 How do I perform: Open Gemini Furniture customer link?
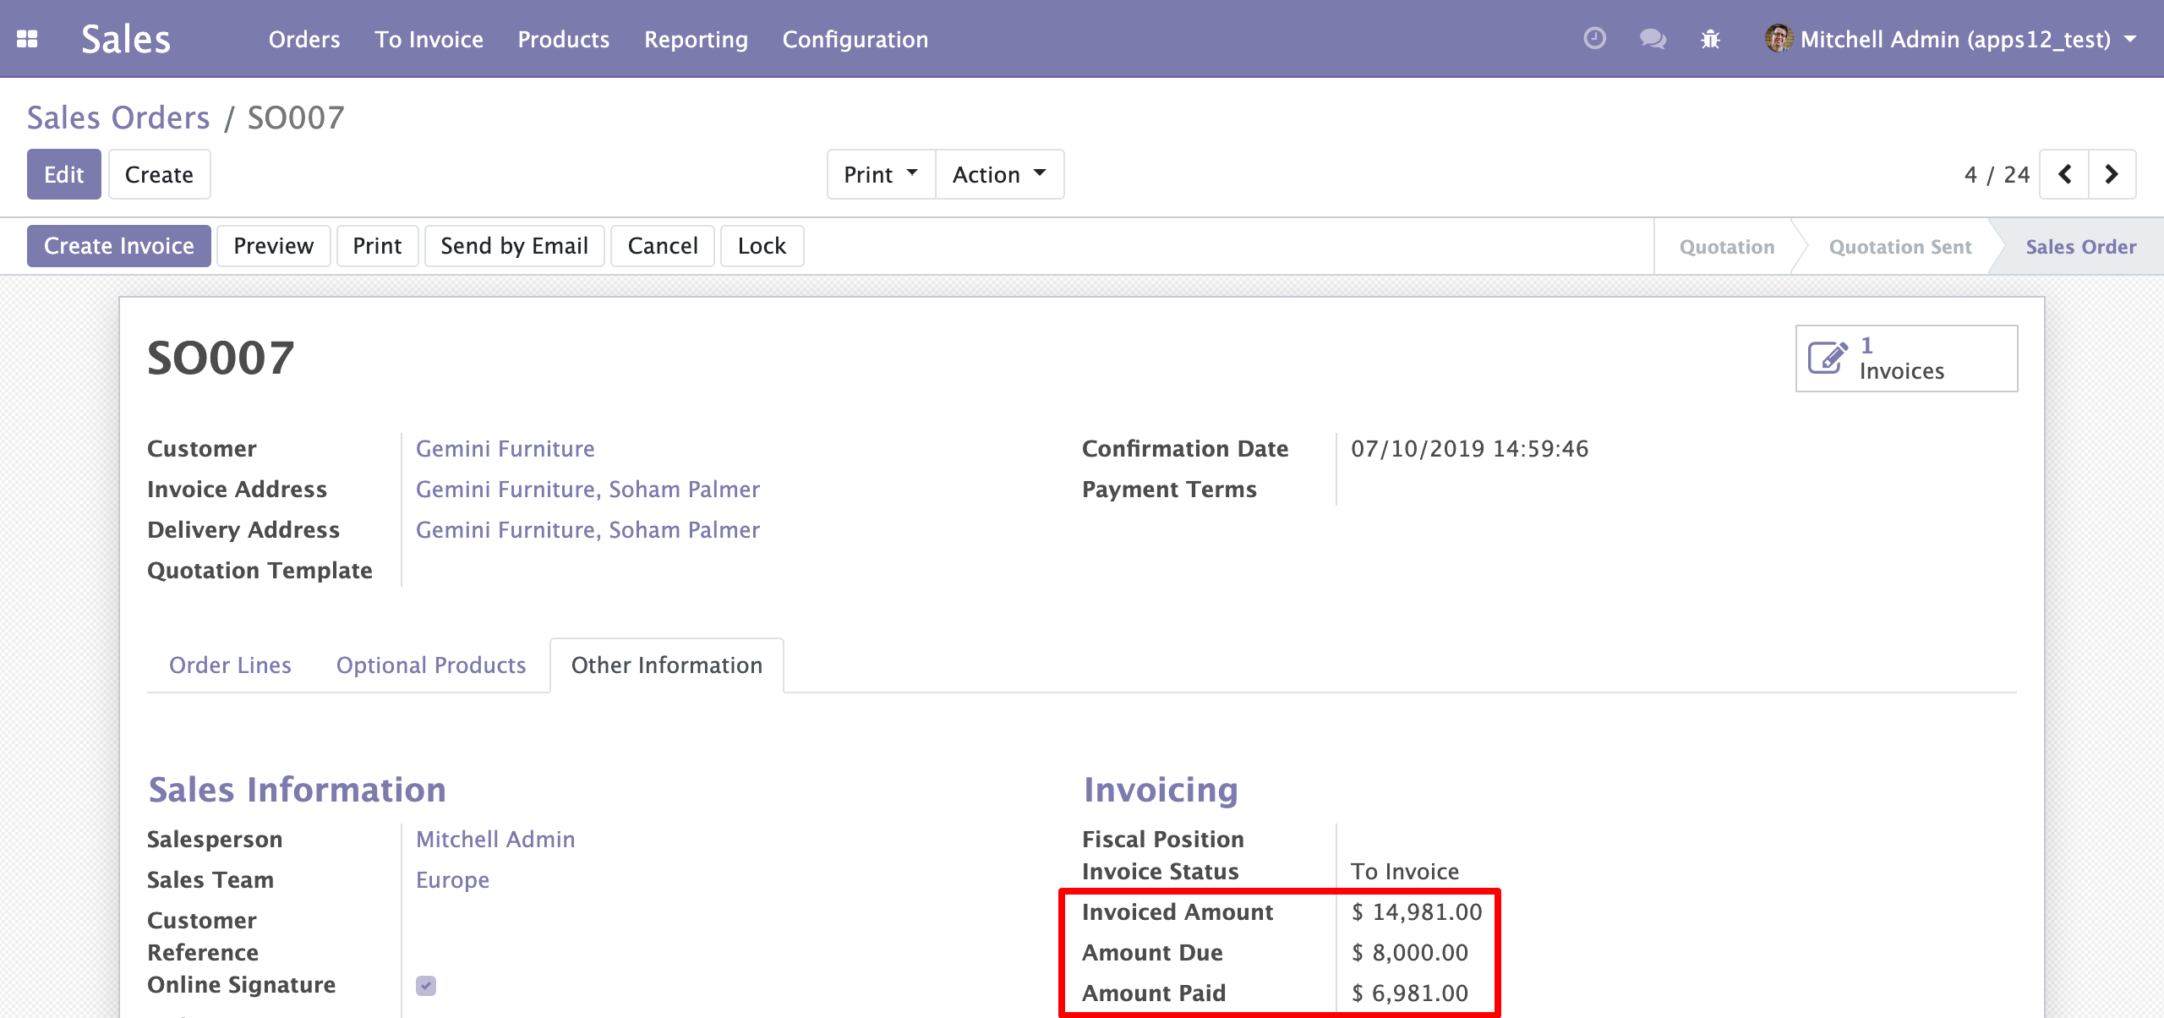click(505, 449)
